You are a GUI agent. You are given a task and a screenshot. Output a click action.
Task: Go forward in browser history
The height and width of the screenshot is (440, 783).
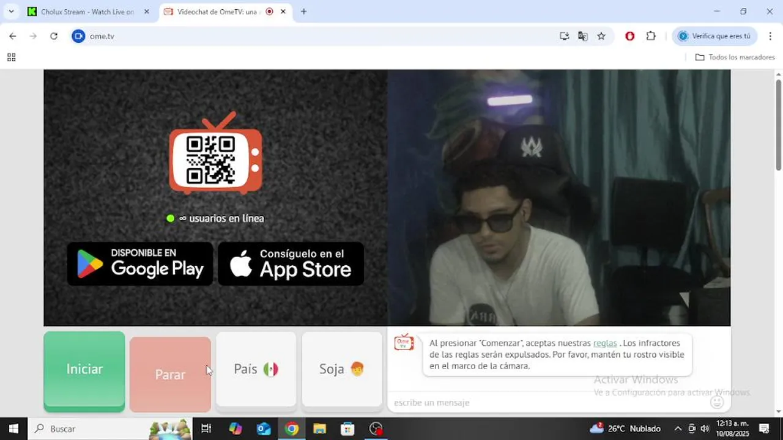tap(33, 36)
